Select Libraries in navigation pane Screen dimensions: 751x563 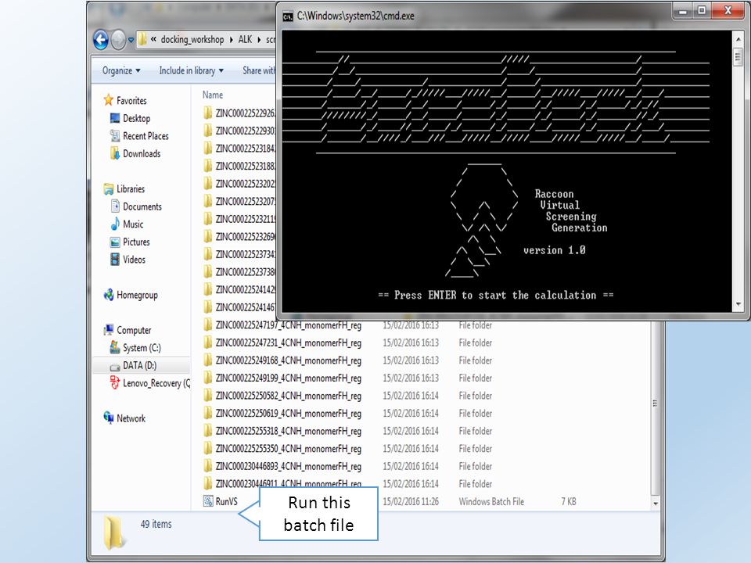131,189
